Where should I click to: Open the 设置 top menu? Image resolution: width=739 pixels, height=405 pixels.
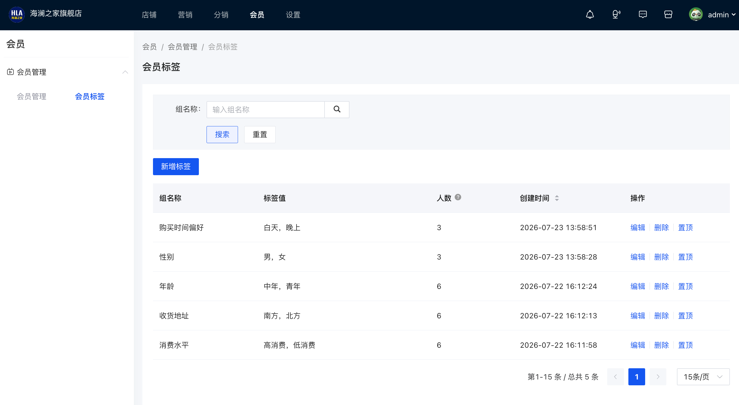[293, 15]
